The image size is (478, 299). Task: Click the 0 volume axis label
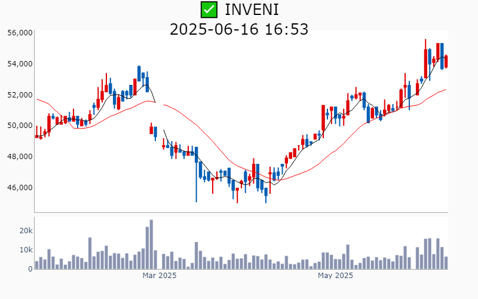coord(30,269)
